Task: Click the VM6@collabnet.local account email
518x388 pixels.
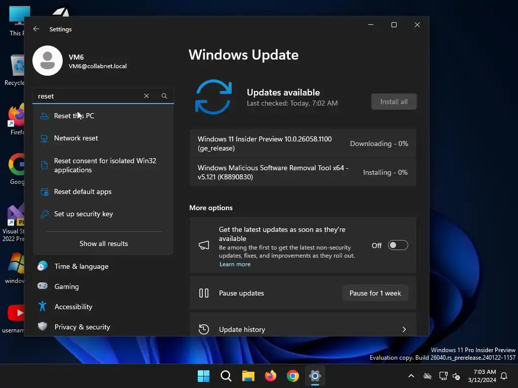Action: (x=98, y=66)
